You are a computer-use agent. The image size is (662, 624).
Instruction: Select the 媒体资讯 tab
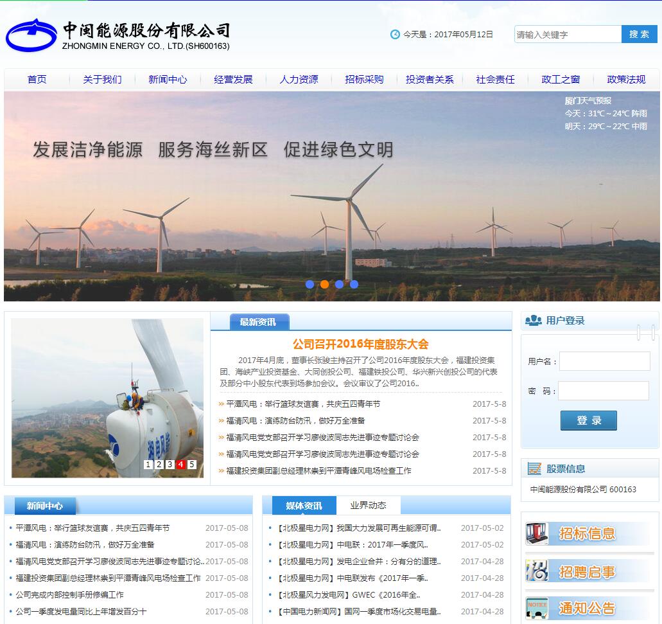tap(304, 505)
